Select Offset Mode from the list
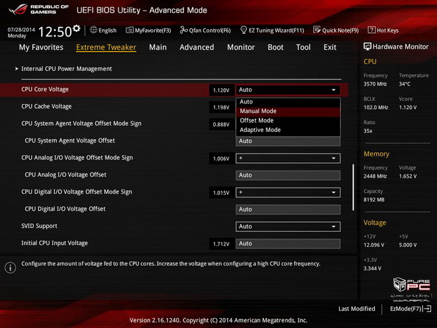The height and width of the screenshot is (328, 437). (x=288, y=121)
